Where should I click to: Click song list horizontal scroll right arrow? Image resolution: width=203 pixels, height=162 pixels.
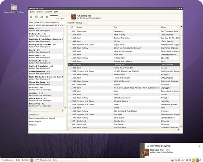coord(62,111)
